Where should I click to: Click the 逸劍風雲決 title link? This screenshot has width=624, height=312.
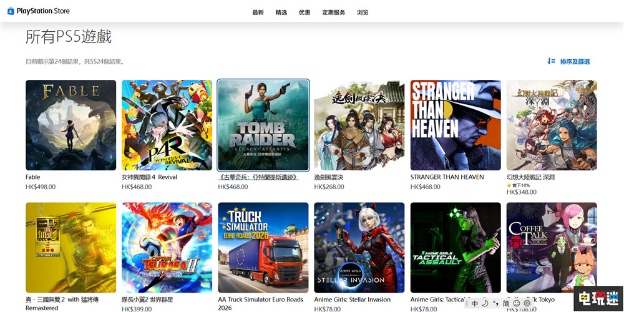coord(329,177)
